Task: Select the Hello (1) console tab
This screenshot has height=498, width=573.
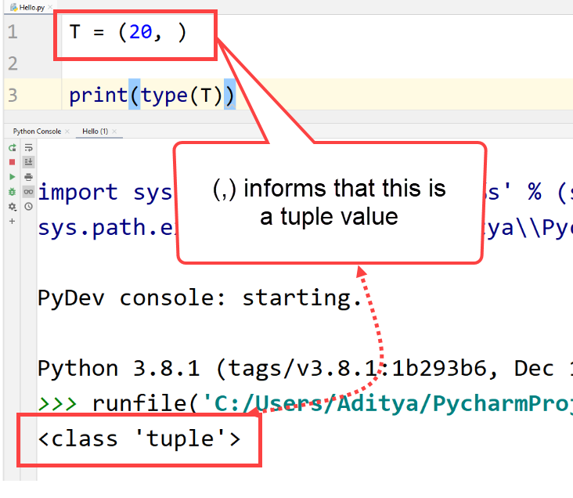Action: (x=95, y=132)
